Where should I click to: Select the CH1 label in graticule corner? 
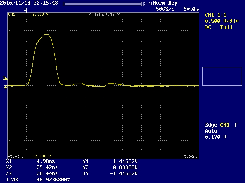pos(11,14)
